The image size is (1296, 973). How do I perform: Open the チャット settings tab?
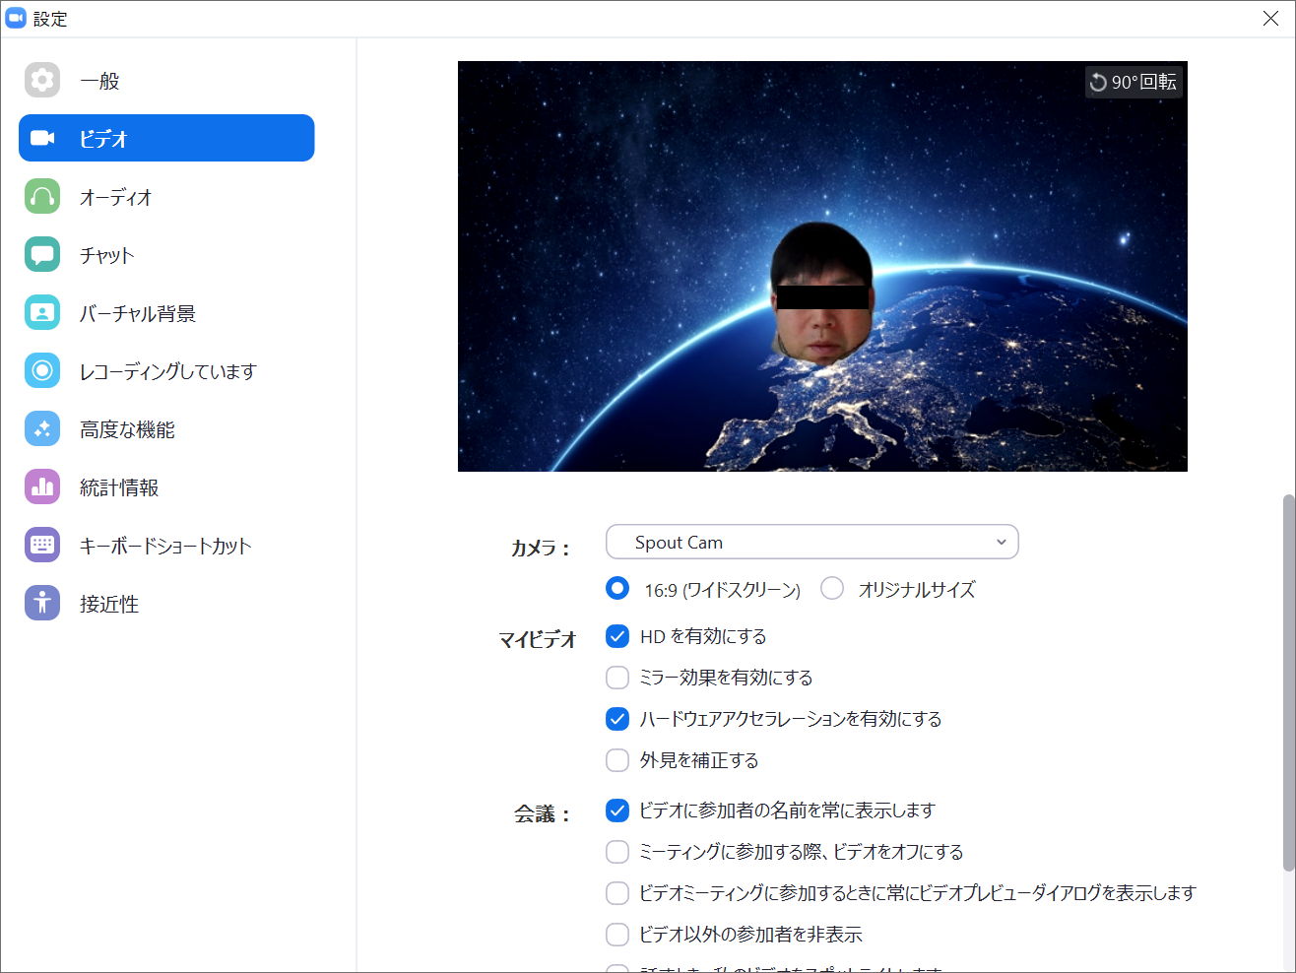[166, 254]
